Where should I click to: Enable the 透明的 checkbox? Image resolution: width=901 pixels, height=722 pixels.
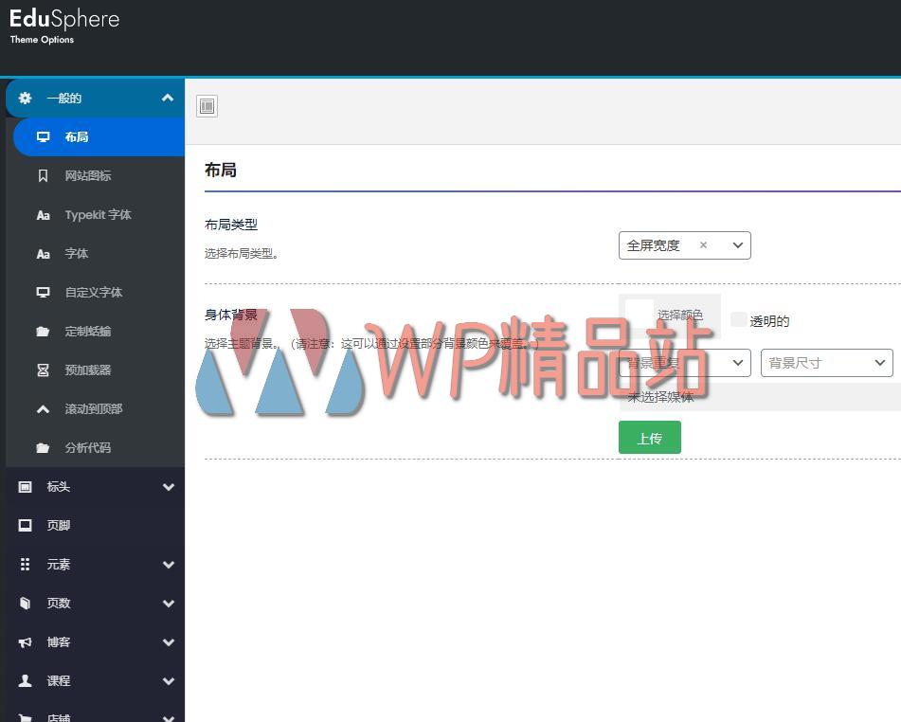click(x=738, y=320)
